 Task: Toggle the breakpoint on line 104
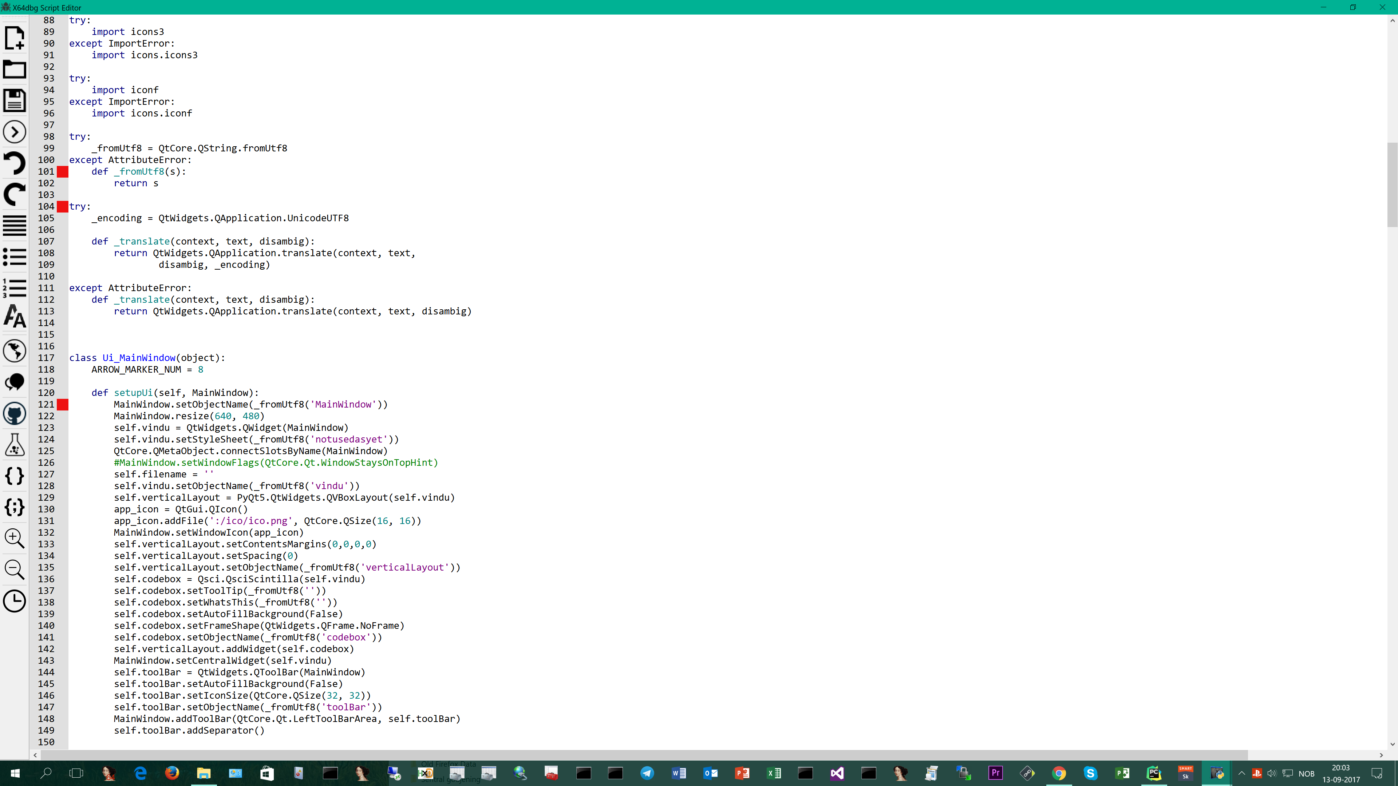[62, 206]
